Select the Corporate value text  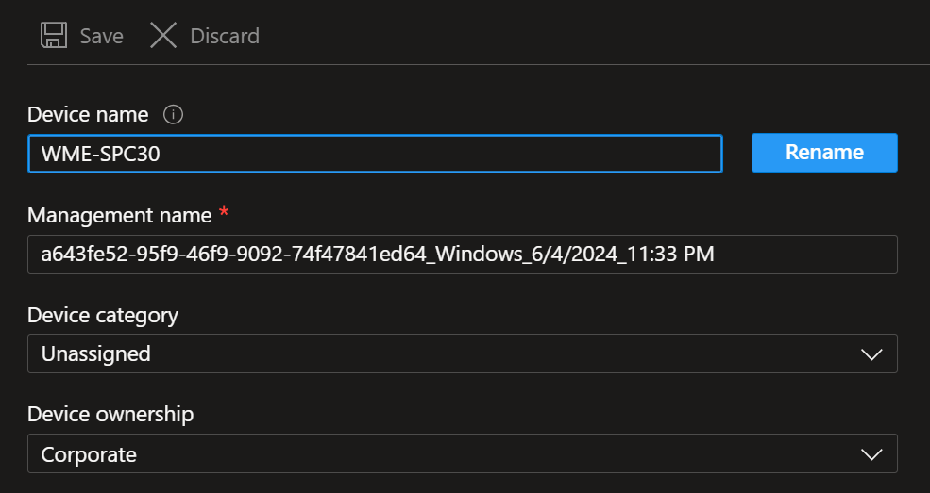pyautogui.click(x=89, y=454)
